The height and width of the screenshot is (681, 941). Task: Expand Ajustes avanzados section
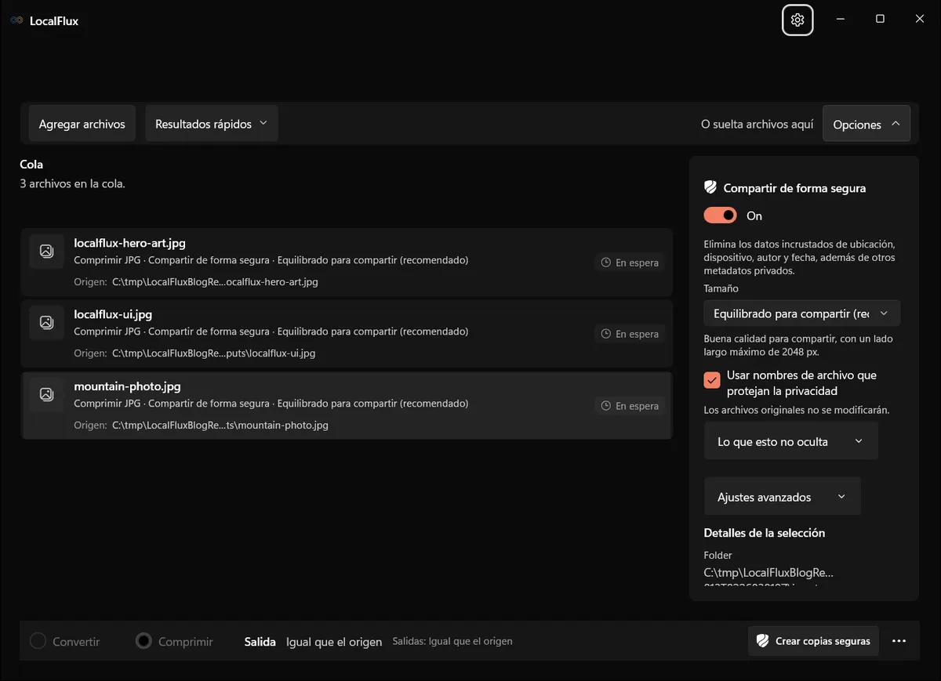pyautogui.click(x=782, y=497)
